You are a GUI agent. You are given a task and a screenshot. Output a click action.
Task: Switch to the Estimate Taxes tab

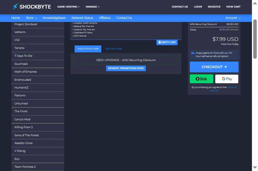coord(113,49)
